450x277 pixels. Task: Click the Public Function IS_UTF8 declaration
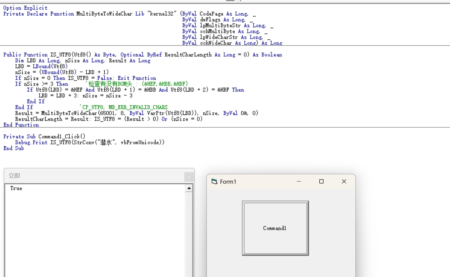point(143,55)
